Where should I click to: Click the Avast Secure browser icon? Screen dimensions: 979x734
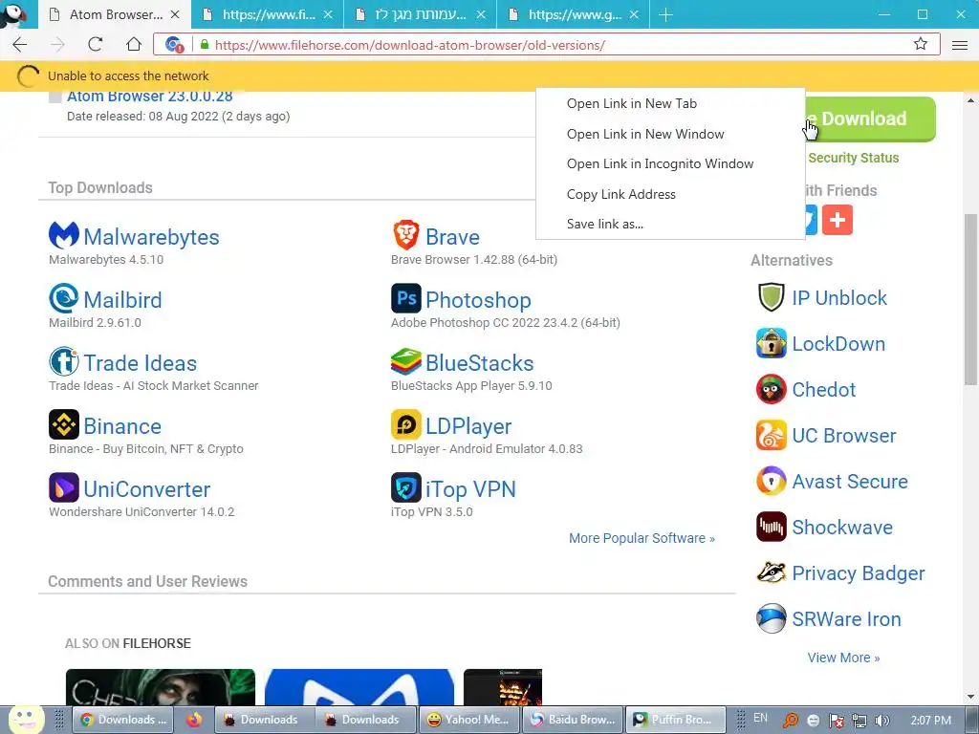(x=772, y=481)
